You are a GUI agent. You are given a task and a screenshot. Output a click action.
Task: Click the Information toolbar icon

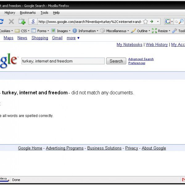[x=75, y=31]
